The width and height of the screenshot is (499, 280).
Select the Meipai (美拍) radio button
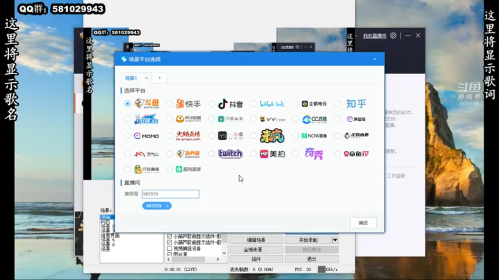tap(253, 154)
